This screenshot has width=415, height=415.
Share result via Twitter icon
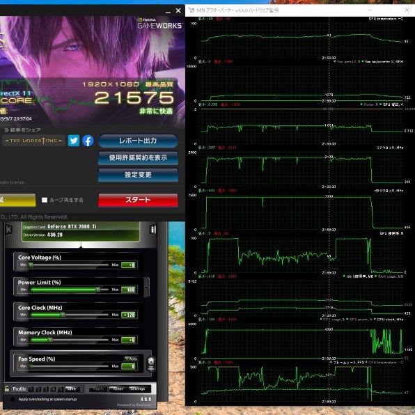[x=74, y=141]
